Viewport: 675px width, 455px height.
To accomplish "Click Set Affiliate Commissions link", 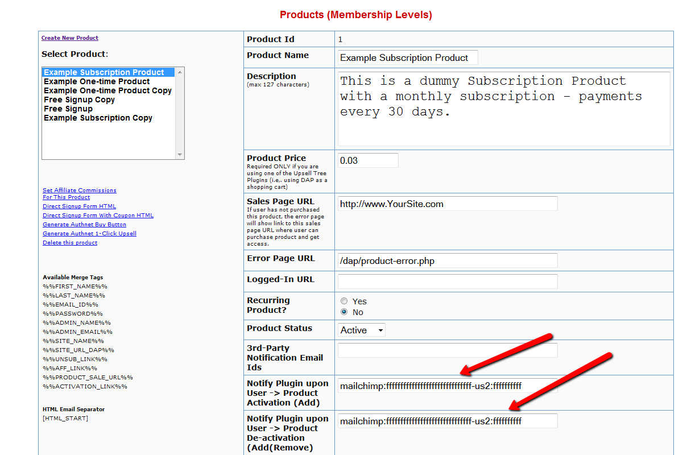I will click(79, 191).
